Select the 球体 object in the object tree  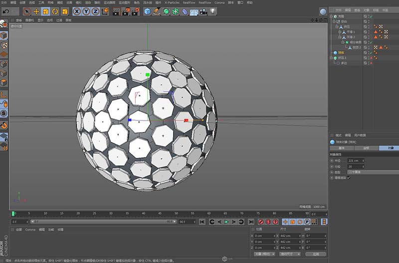pos(341,52)
